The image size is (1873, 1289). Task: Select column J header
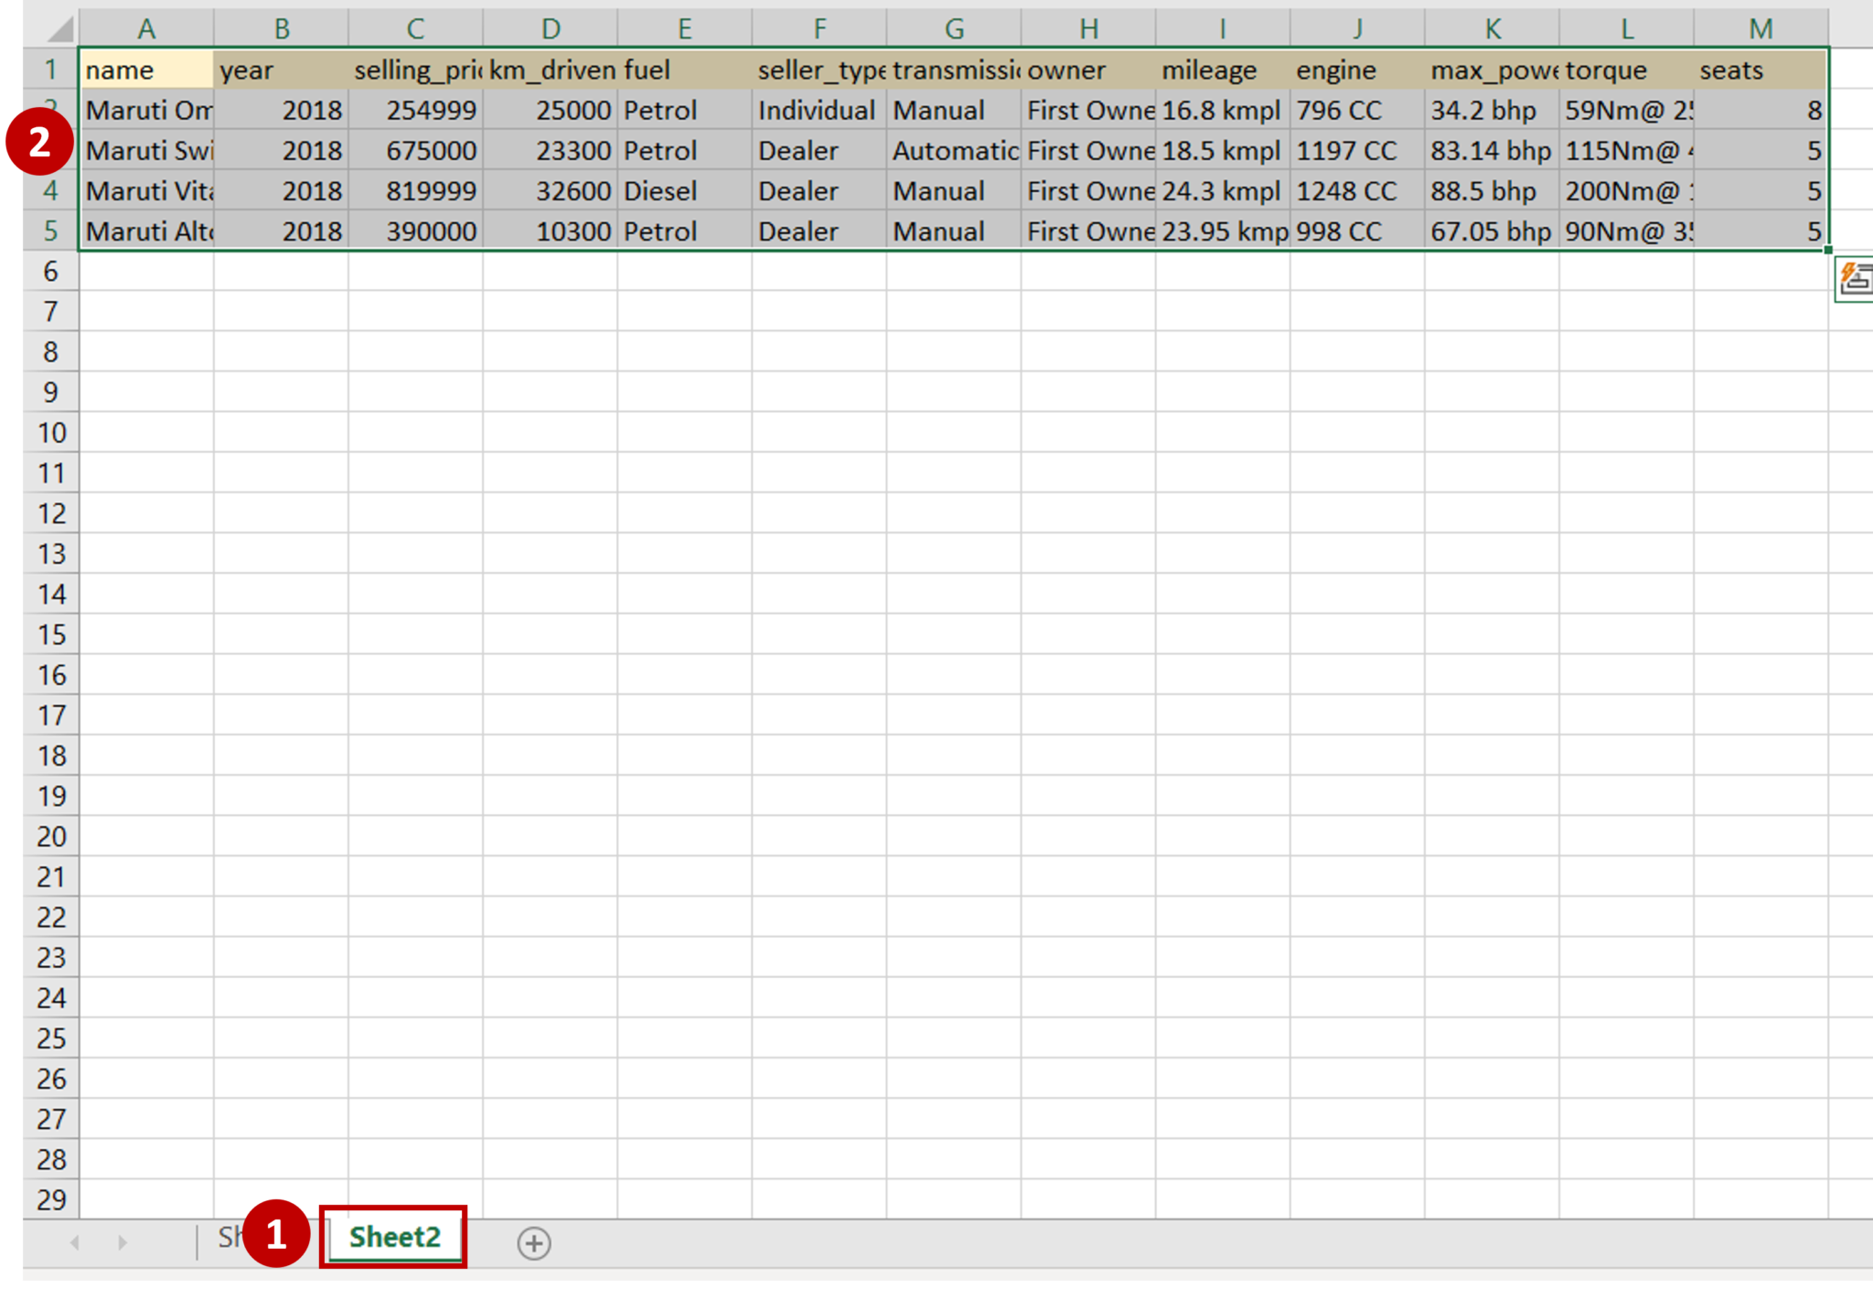pos(1357,28)
